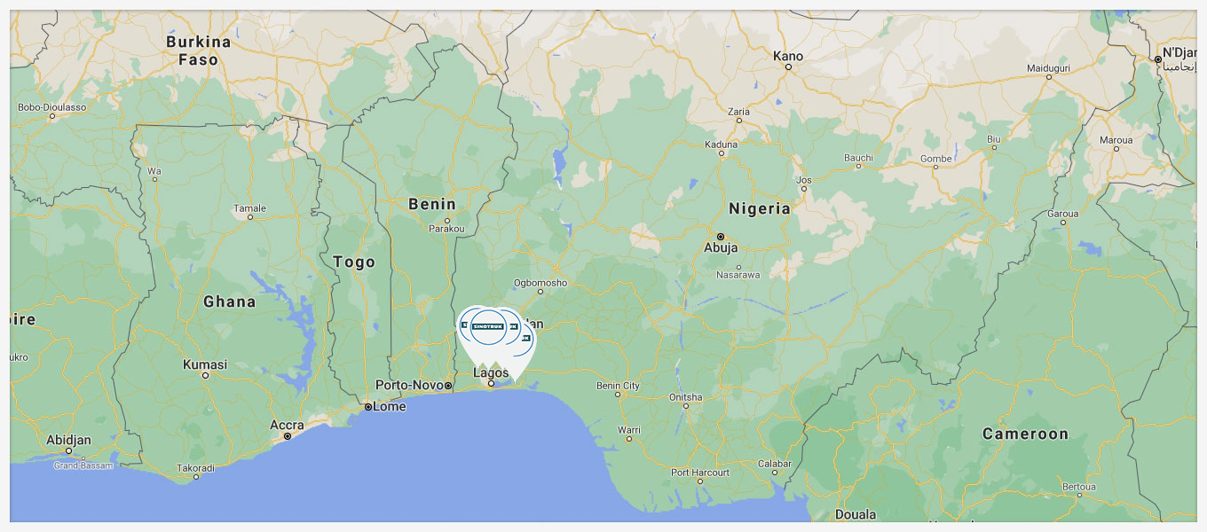Click the Port Harcourt city label
1207x532 pixels.
click(x=700, y=473)
